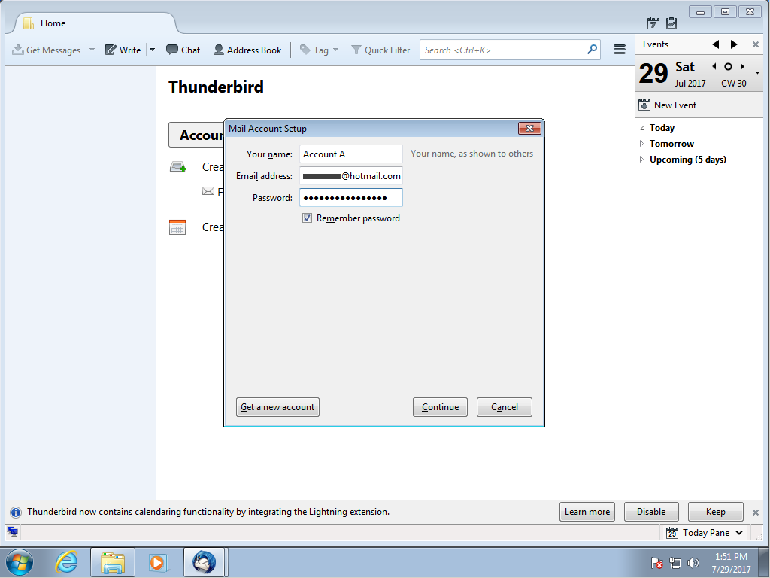Toggle the Remember password checkbox
Viewport: 770px width, 578px height.
point(307,218)
